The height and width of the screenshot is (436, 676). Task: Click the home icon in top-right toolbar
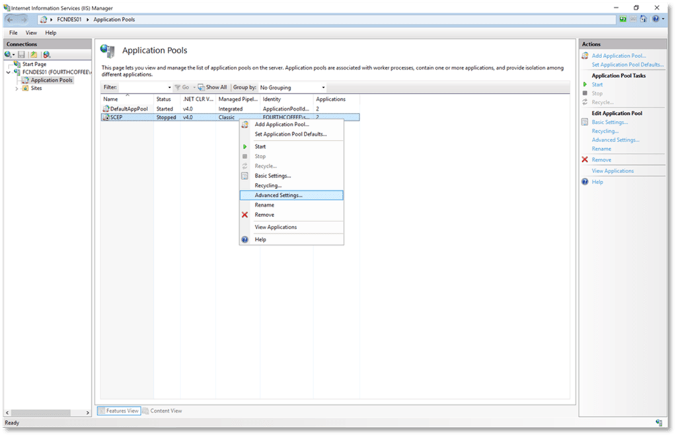click(x=644, y=20)
